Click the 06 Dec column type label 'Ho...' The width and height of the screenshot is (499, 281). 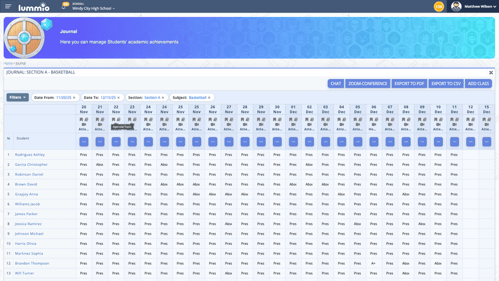pyautogui.click(x=372, y=130)
